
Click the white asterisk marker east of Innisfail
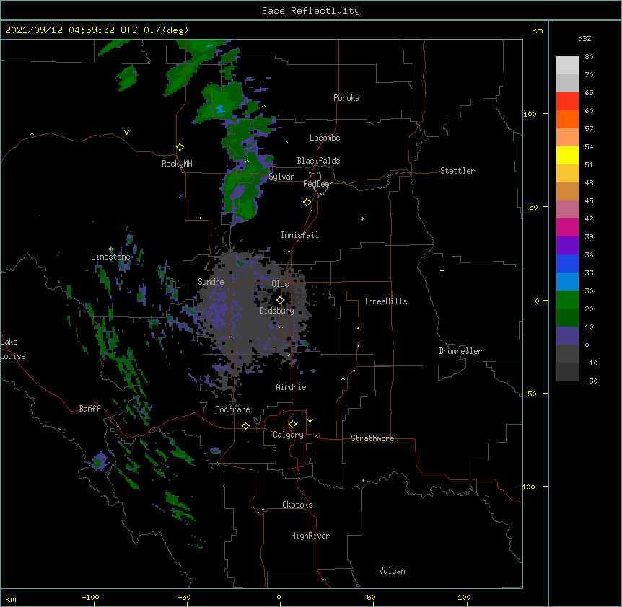click(x=362, y=219)
